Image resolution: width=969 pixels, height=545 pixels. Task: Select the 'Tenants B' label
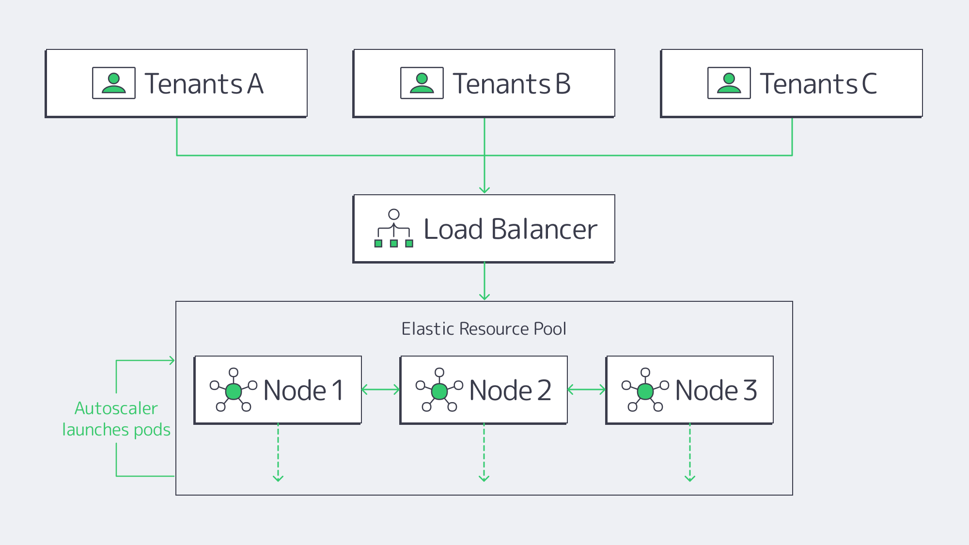(x=512, y=83)
